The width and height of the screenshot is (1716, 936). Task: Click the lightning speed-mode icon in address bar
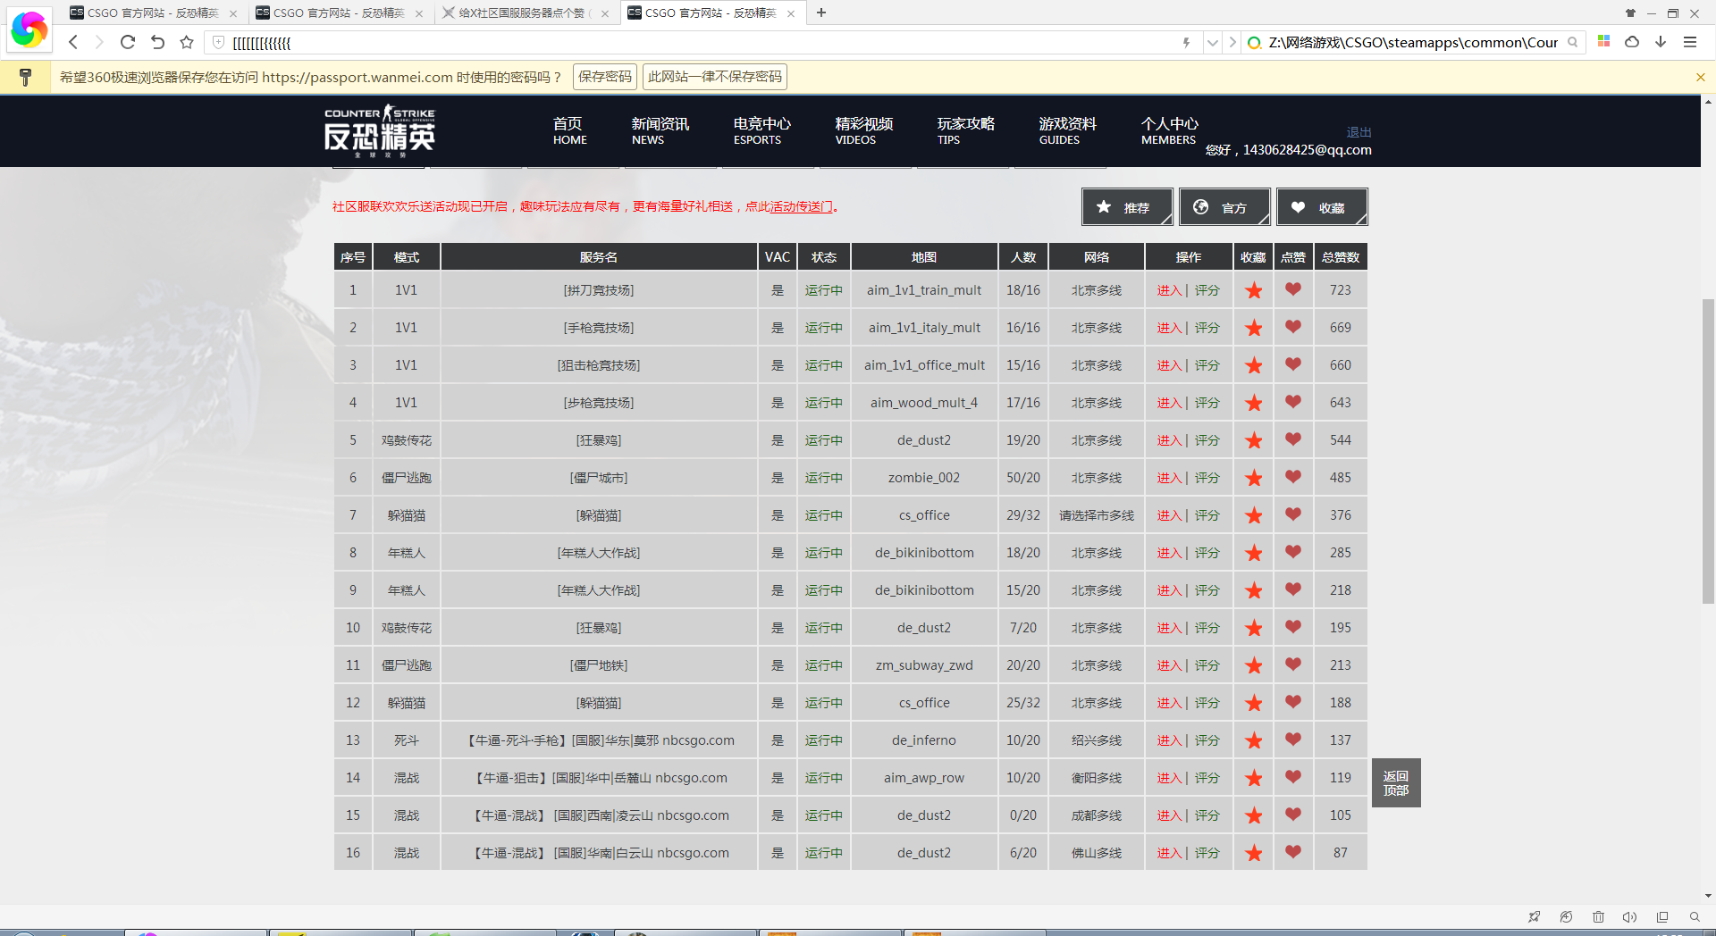coord(1186,42)
